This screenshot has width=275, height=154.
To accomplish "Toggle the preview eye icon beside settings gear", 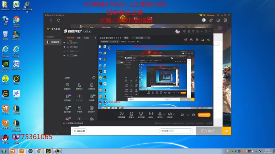I will point(188,115).
